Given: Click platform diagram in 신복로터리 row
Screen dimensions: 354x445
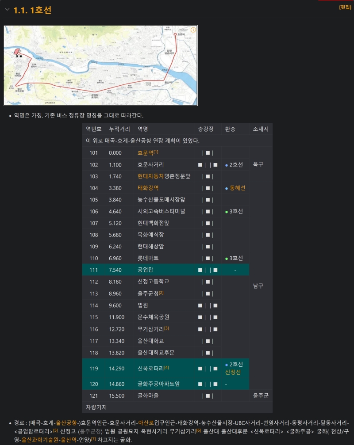Looking at the screenshot, I should point(208,369).
